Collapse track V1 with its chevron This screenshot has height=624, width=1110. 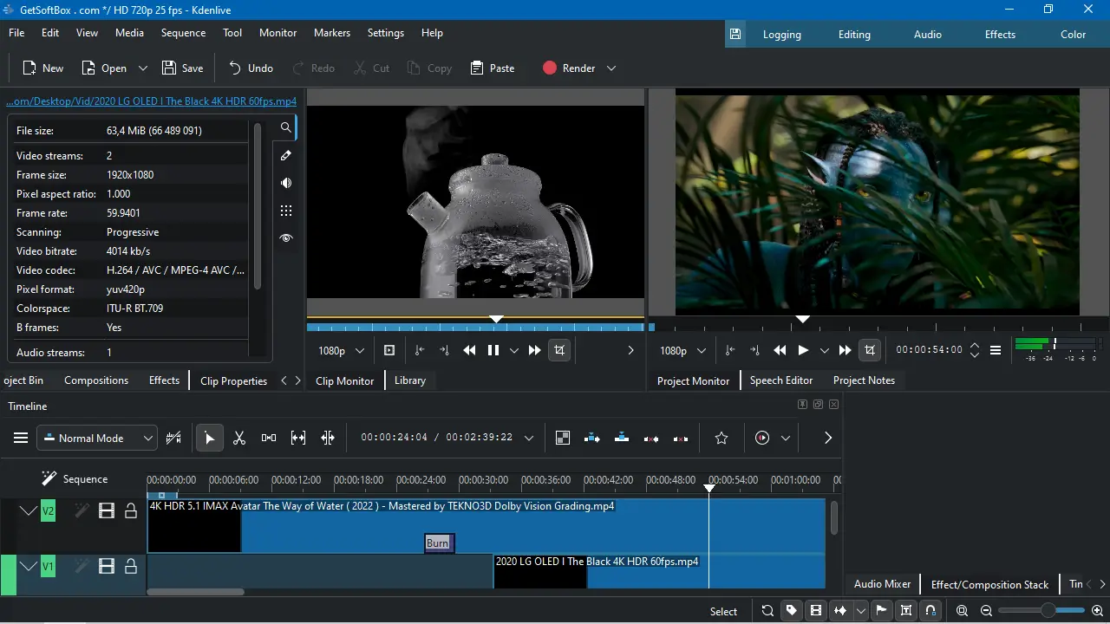(x=28, y=567)
